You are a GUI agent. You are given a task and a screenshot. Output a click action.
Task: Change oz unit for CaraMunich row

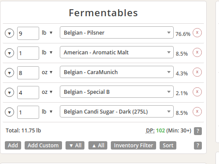point(47,72)
